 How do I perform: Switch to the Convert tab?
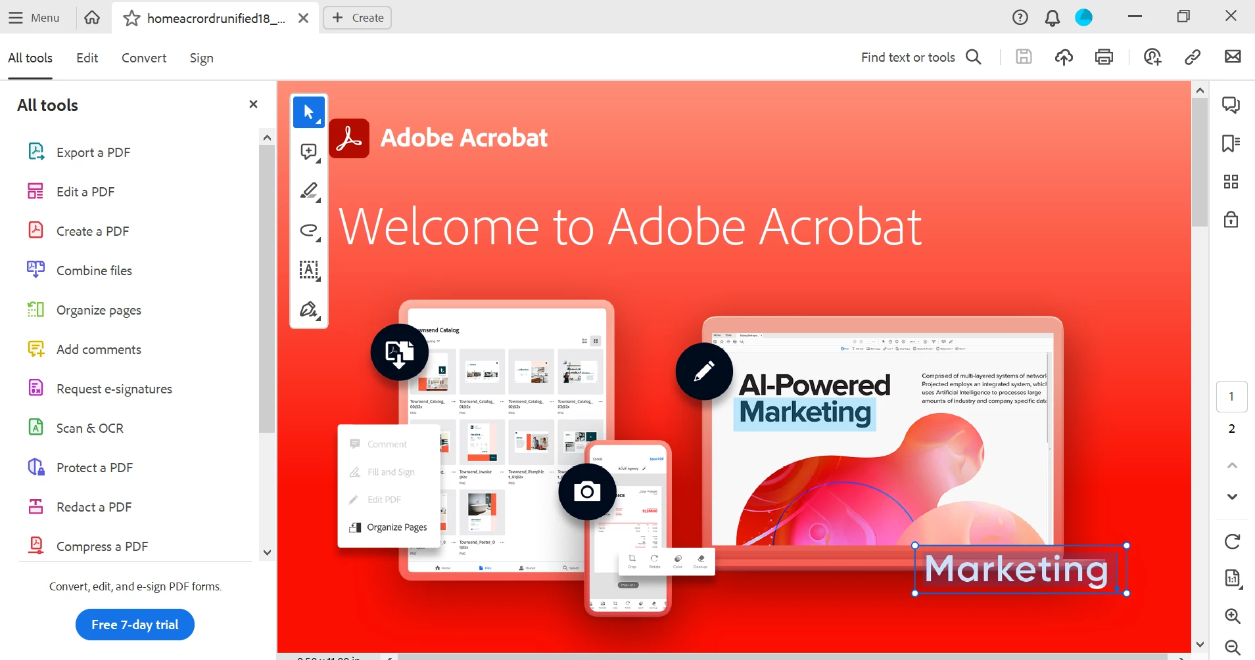coord(144,58)
